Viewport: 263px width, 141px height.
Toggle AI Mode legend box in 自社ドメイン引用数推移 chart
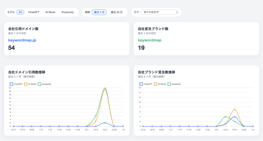[x=26, y=84]
